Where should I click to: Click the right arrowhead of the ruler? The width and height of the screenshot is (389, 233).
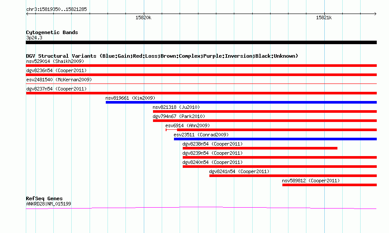click(375, 14)
